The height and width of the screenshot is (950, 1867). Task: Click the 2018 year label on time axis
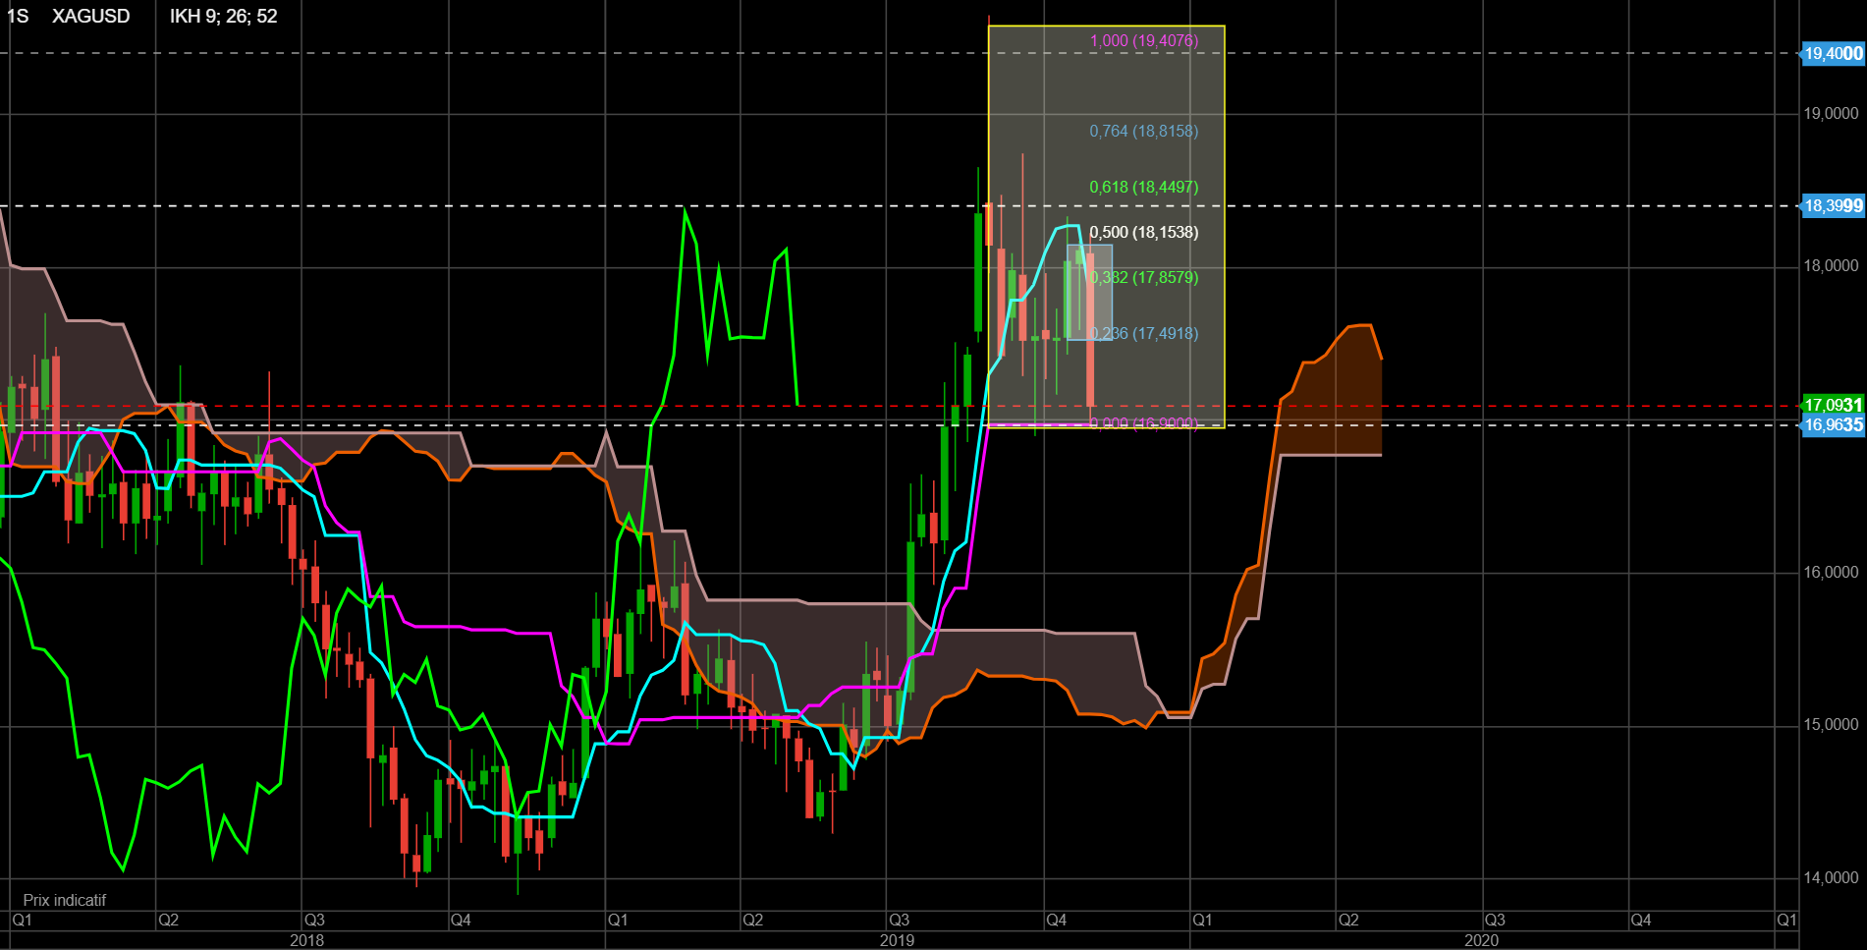[306, 940]
